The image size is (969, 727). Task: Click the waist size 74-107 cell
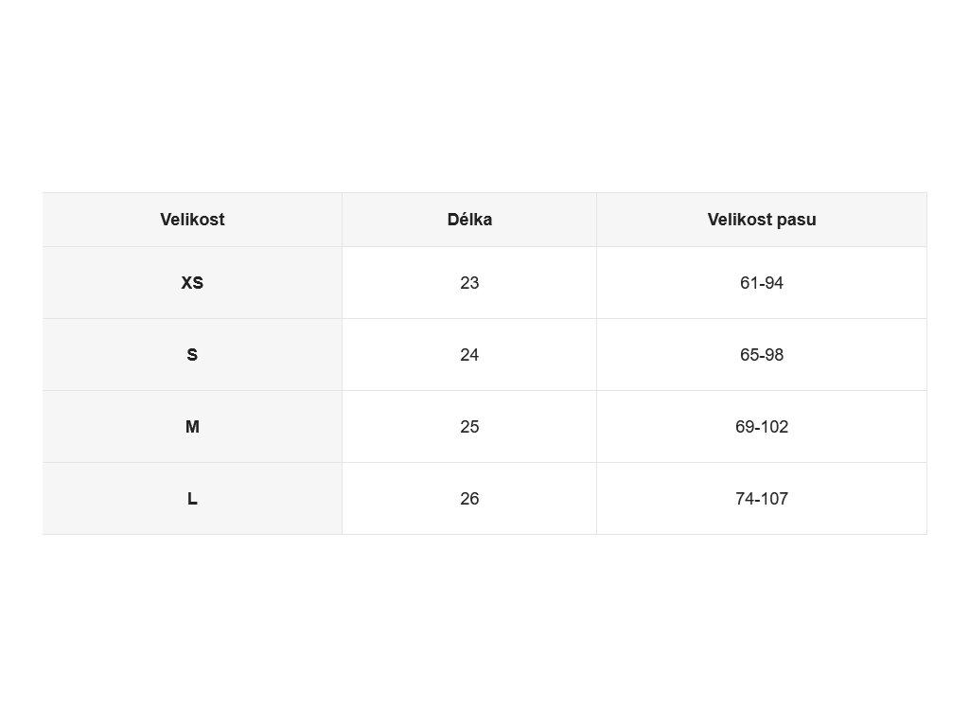tap(762, 498)
